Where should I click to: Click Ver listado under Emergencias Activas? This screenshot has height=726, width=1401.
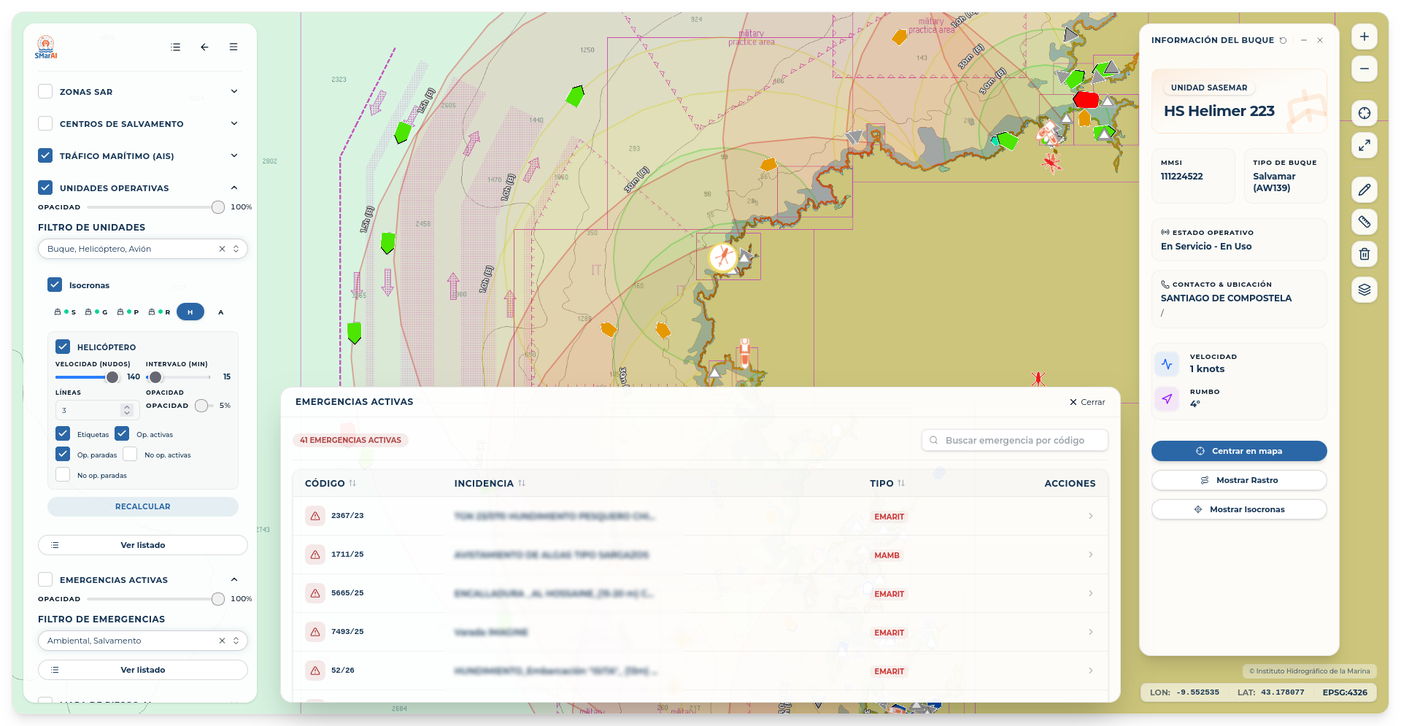(x=143, y=670)
